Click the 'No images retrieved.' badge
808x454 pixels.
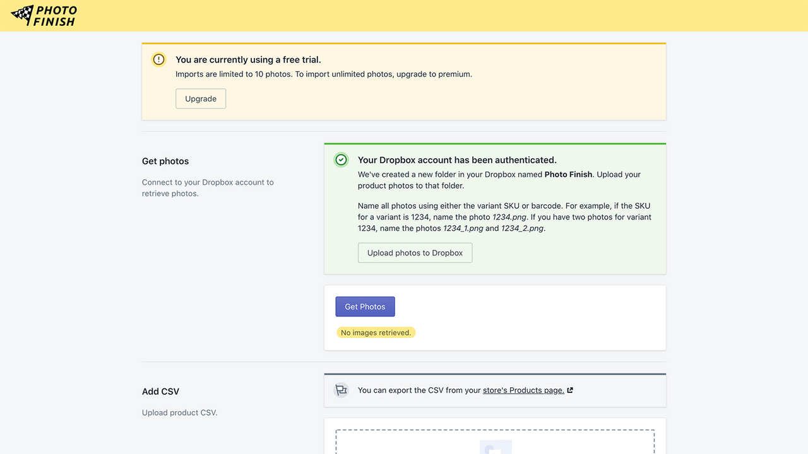(376, 332)
